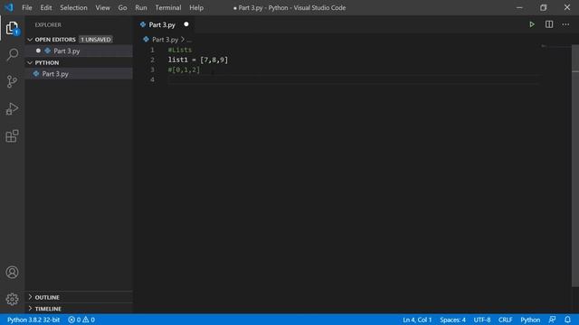The image size is (579, 325).
Task: Click the feedback icon in status bar
Action: point(552,320)
